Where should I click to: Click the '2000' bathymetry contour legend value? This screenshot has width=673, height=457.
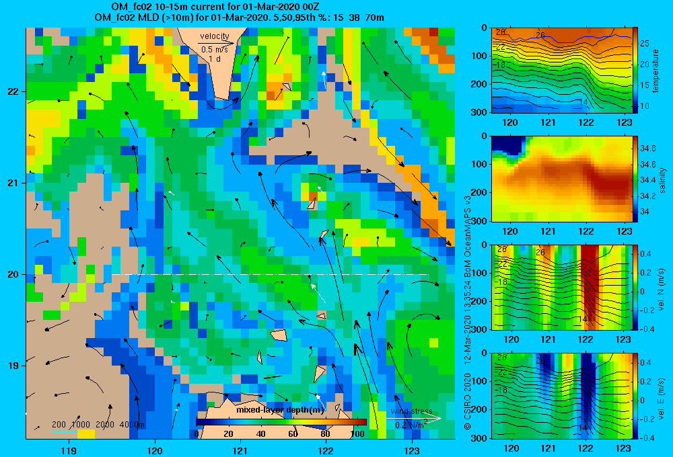(x=105, y=425)
